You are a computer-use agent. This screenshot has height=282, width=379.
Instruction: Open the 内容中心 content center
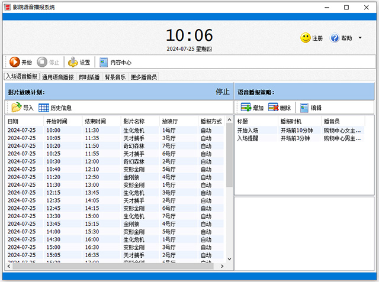tap(104, 62)
